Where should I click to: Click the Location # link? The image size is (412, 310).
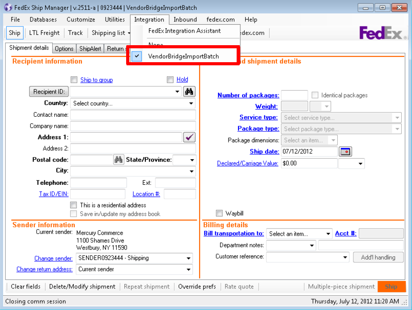[x=146, y=194]
